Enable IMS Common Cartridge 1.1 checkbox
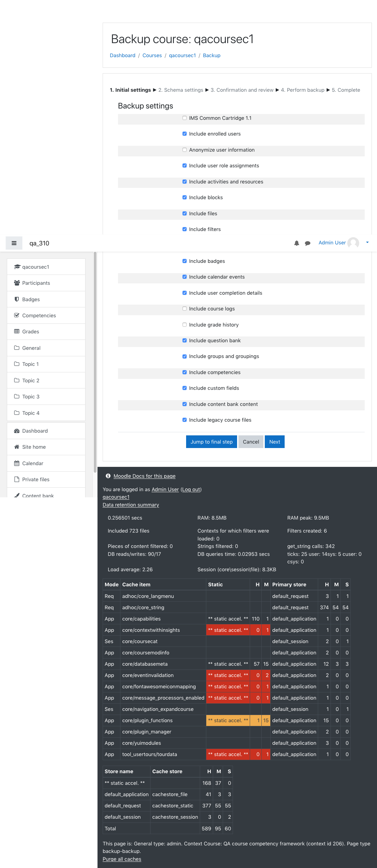 pos(184,118)
